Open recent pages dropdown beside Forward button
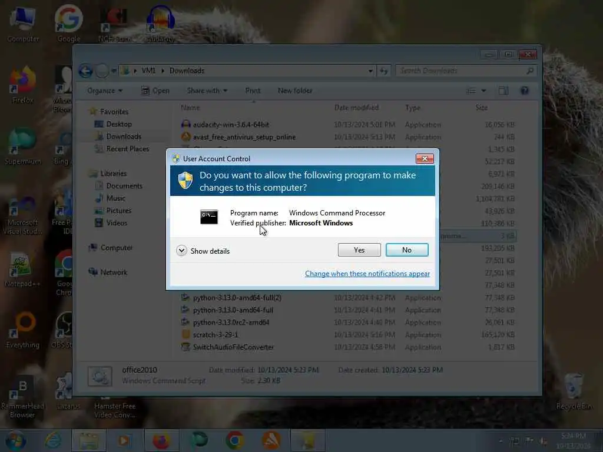Image resolution: width=603 pixels, height=452 pixels. click(x=114, y=71)
